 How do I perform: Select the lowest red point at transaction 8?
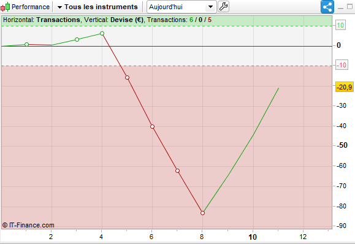click(202, 213)
